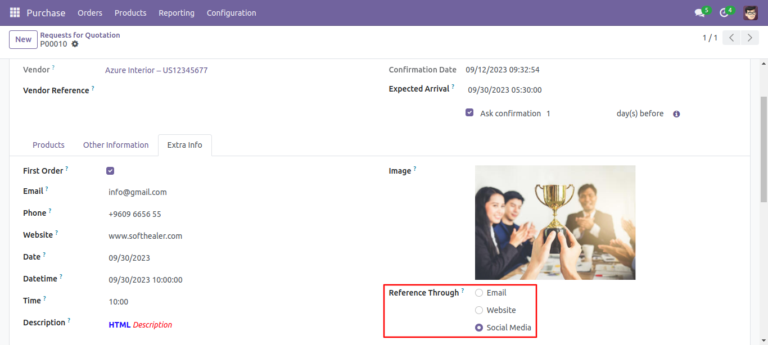Click the help mark beside Phone label
The height and width of the screenshot is (345, 768).
pyautogui.click(x=50, y=211)
